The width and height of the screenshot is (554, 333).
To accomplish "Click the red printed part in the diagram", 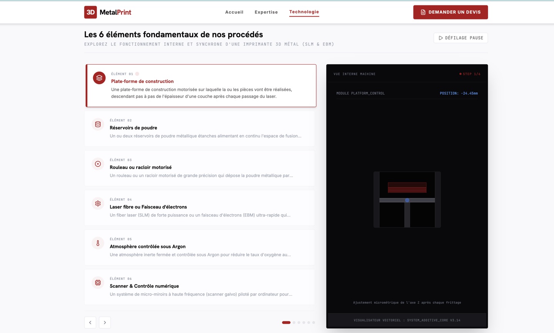I will [407, 187].
